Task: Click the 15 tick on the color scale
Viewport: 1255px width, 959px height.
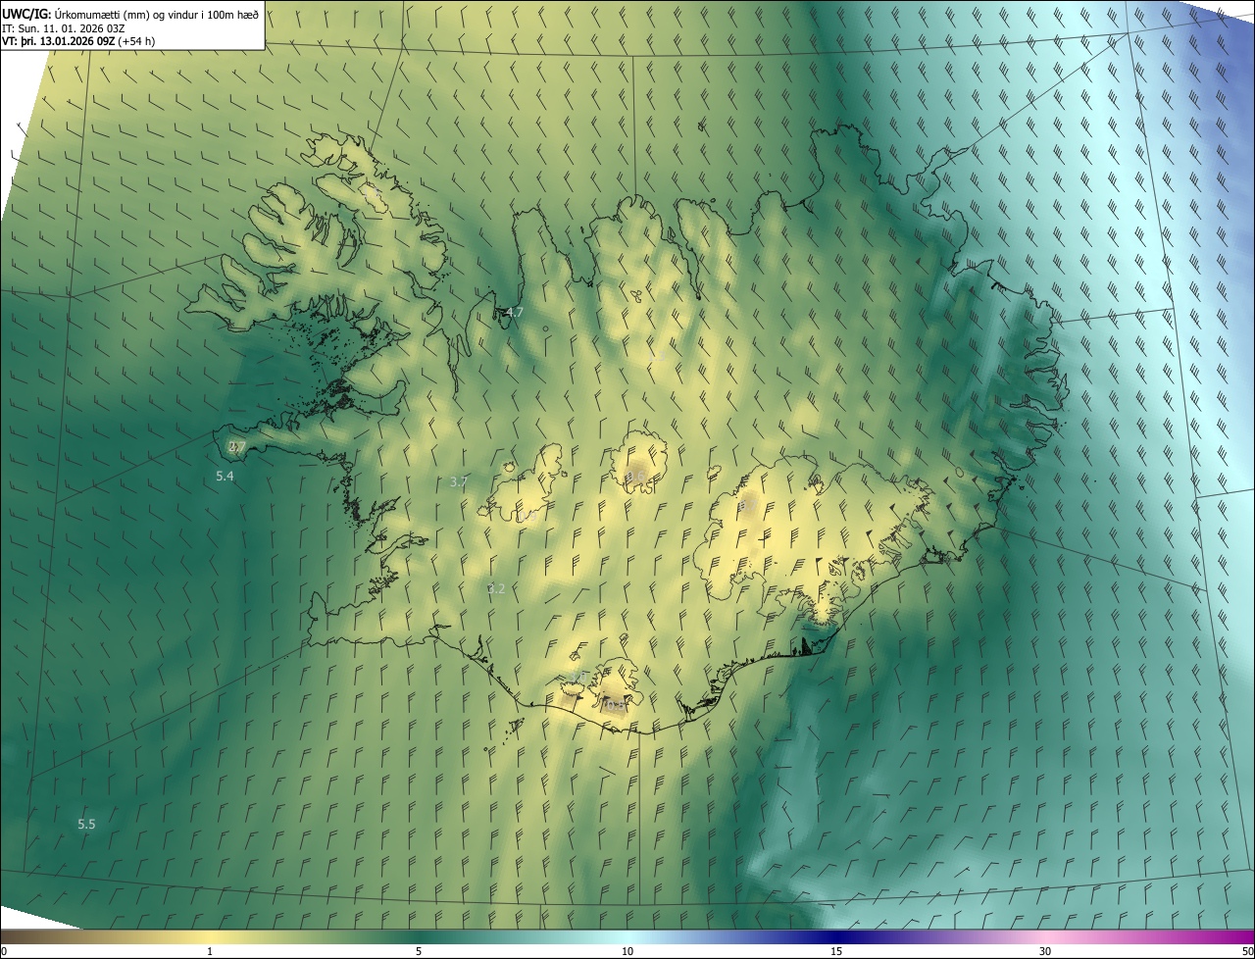Action: click(x=836, y=952)
